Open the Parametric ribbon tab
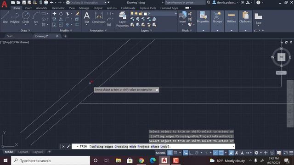 pyautogui.click(x=58, y=8)
